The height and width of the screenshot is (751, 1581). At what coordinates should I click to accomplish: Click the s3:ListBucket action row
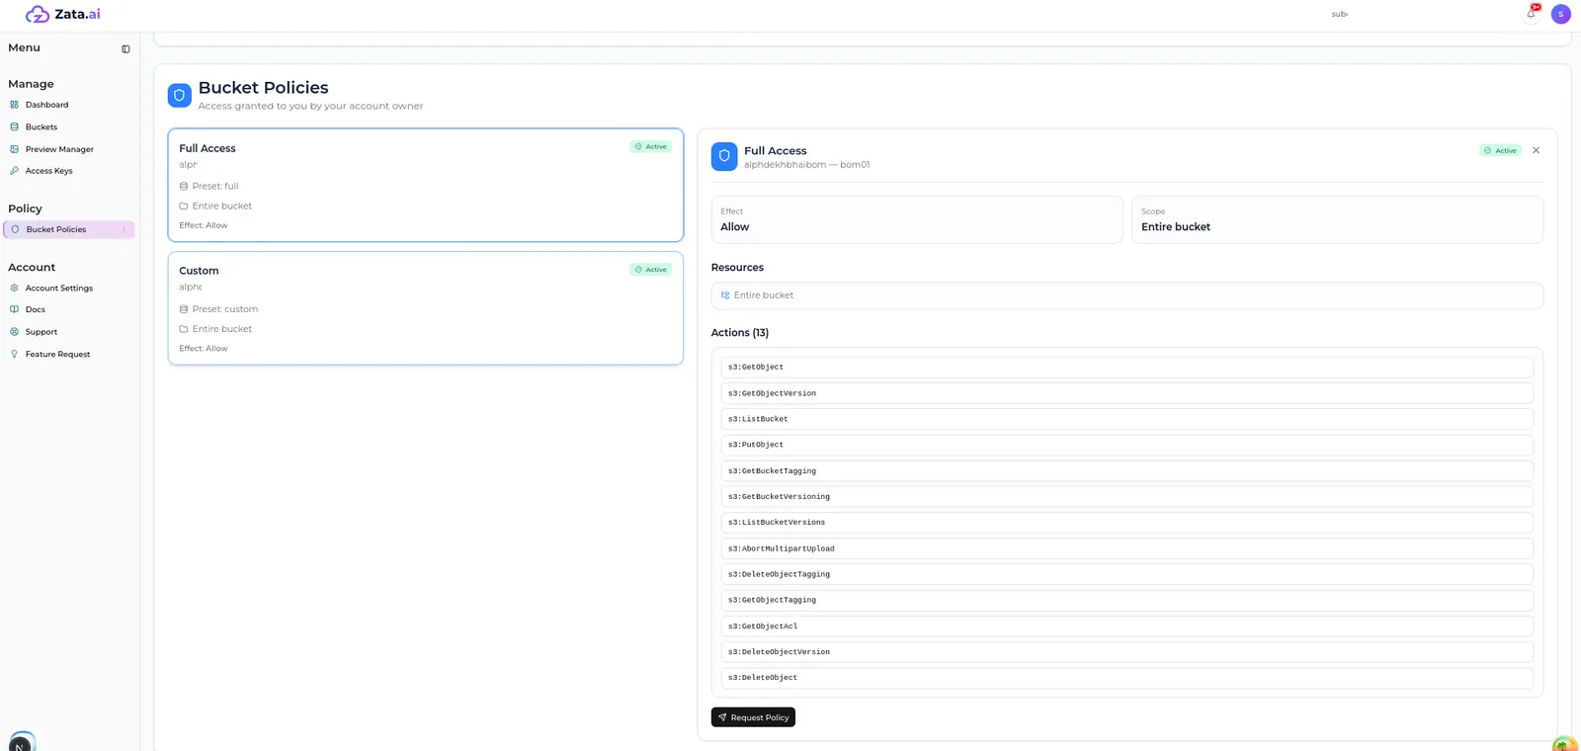(1127, 419)
